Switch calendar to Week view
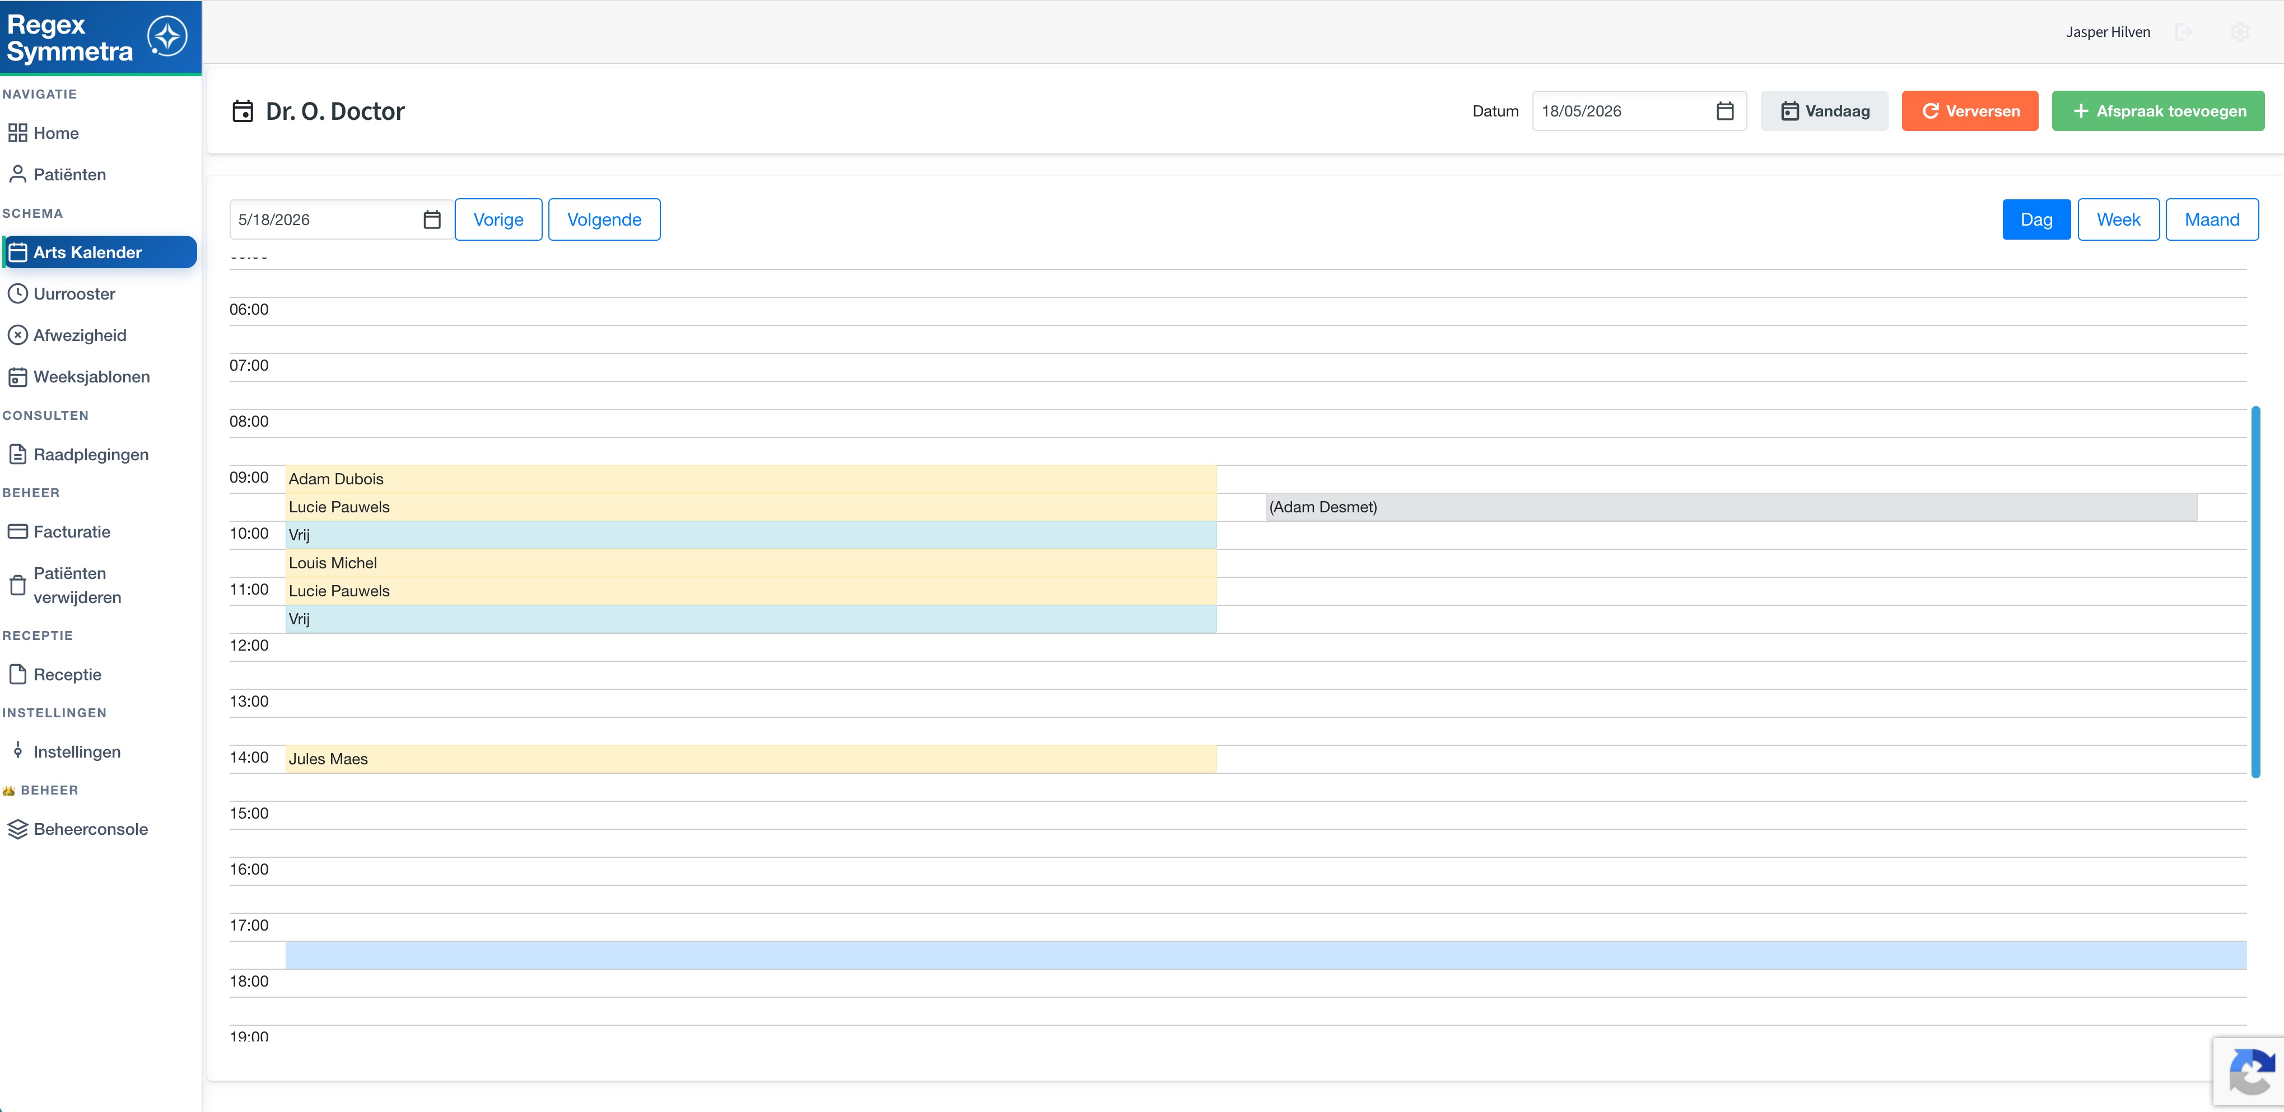The image size is (2284, 1112). (2118, 219)
